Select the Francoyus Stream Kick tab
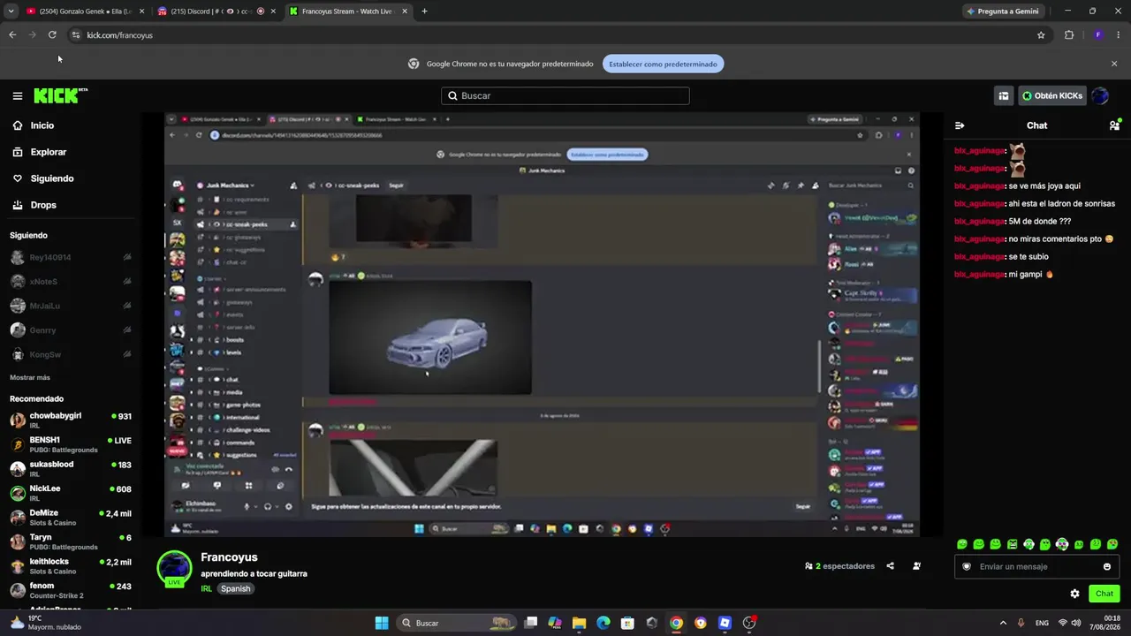The image size is (1131, 636). coord(347,11)
